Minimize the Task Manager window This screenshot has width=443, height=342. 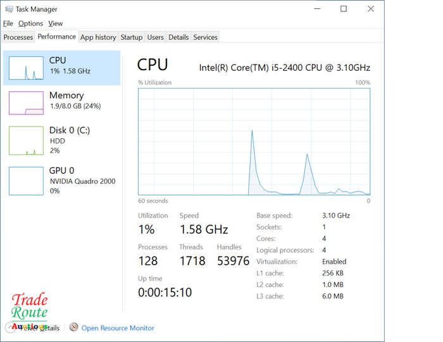[315, 9]
